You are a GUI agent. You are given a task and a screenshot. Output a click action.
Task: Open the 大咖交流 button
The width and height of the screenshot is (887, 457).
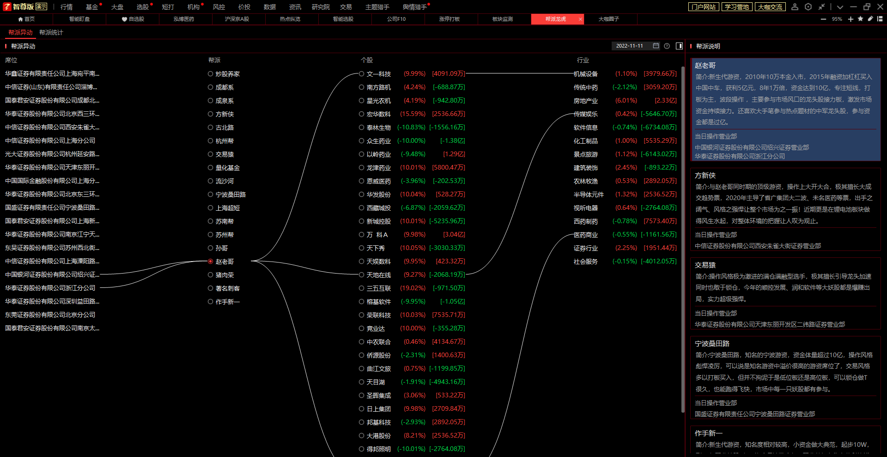click(770, 7)
